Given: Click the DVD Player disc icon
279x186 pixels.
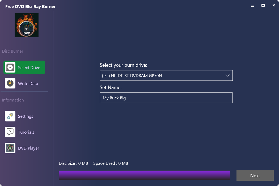Looking at the screenshot, I should pos(10,148).
